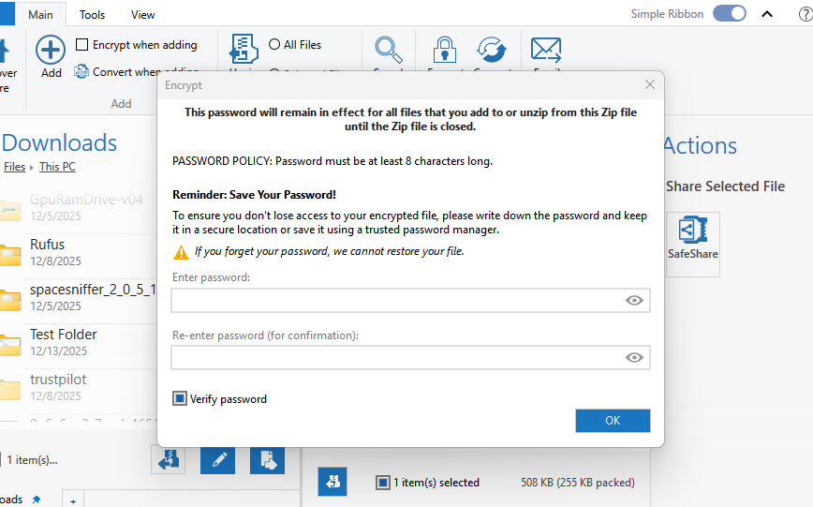Turn off the Simple Ribbon toggle
This screenshot has height=507, width=813.
pos(729,14)
